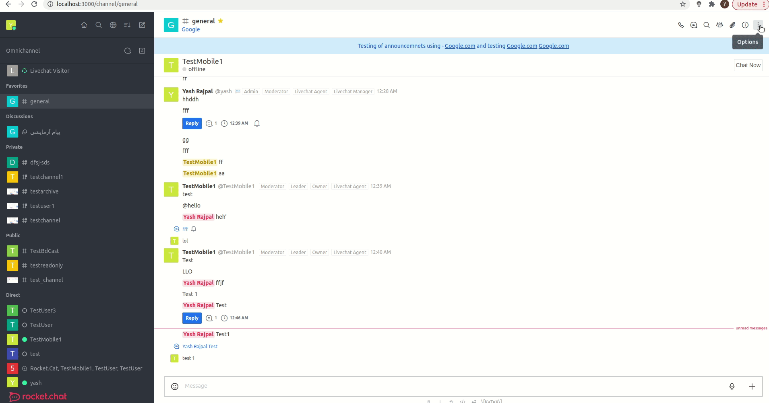Open the Options kebab menu
The image size is (769, 403).
[758, 25]
